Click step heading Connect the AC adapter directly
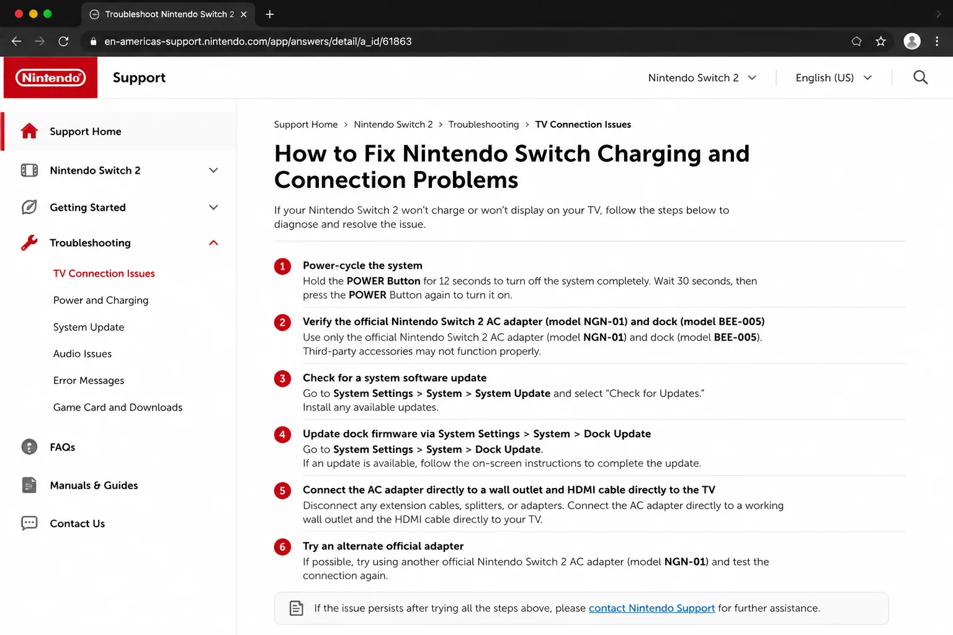This screenshot has width=953, height=635. [509, 490]
